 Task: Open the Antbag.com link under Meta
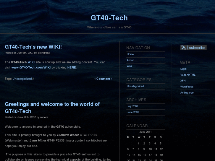click(187, 93)
